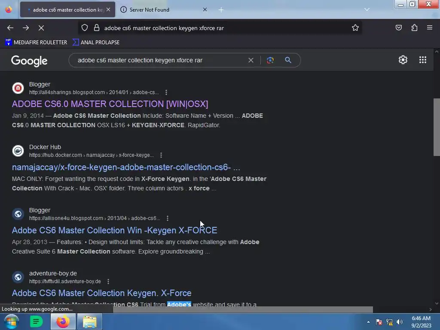Close the Server Not Found tab
Viewport: 440px width, 330px height.
[205, 9]
